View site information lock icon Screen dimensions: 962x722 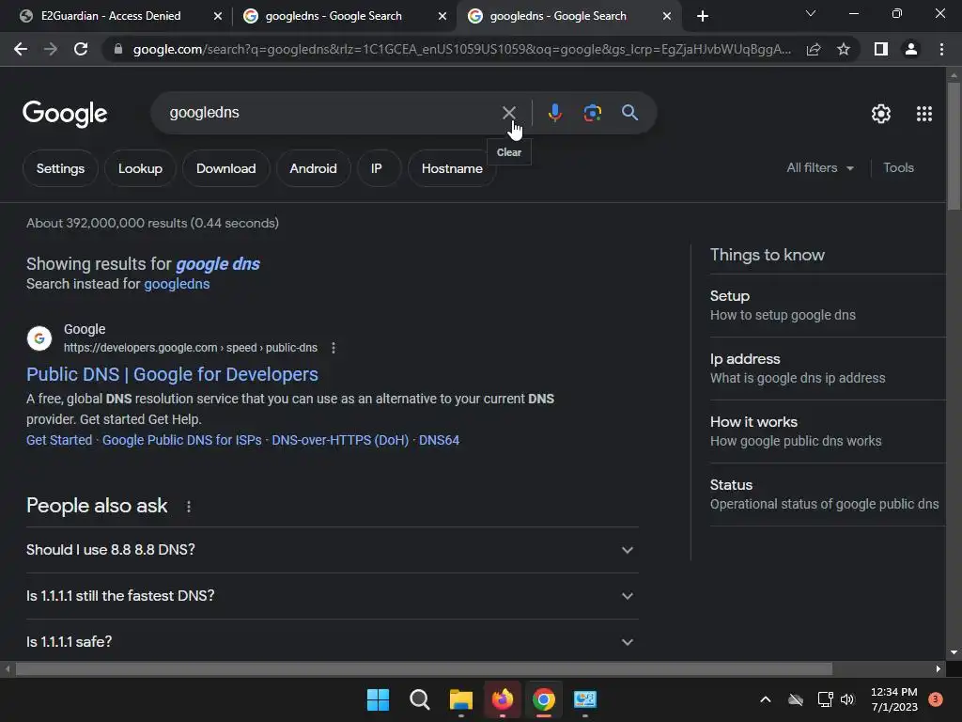pyautogui.click(x=118, y=49)
